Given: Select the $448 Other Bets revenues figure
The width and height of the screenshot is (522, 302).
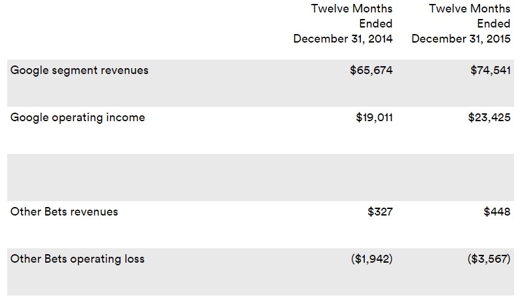Looking at the screenshot, I should click(498, 212).
